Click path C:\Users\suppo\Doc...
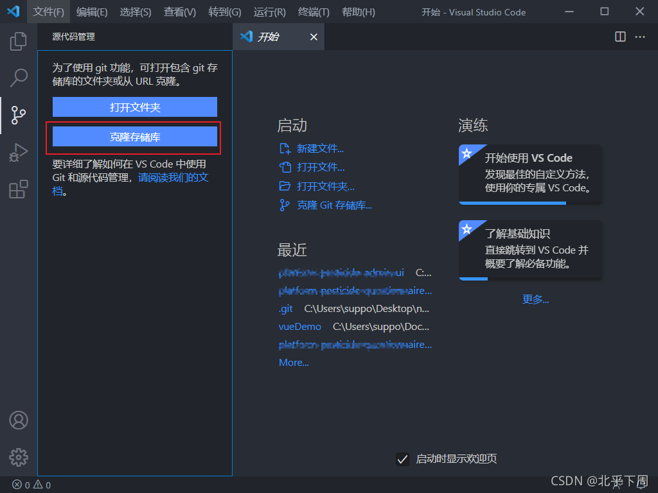This screenshot has width=658, height=493. pyautogui.click(x=381, y=327)
